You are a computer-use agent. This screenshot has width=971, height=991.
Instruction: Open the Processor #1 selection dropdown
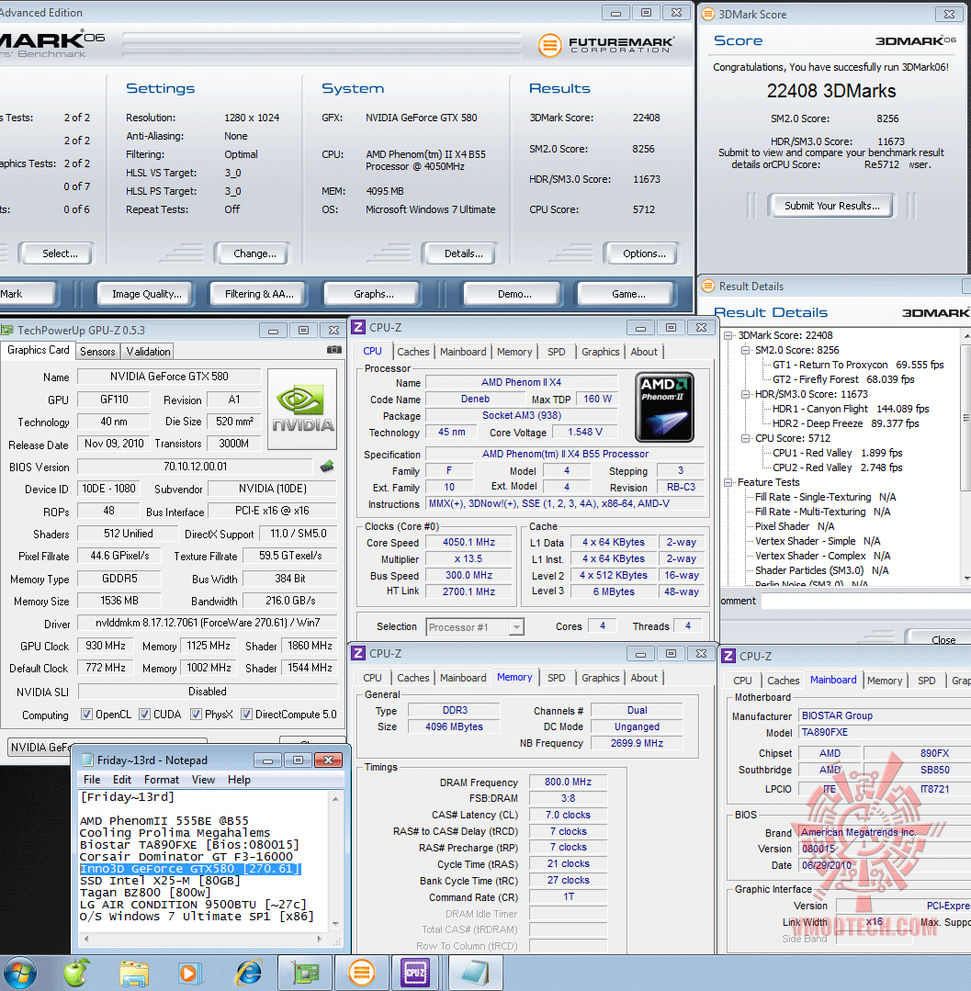475,627
